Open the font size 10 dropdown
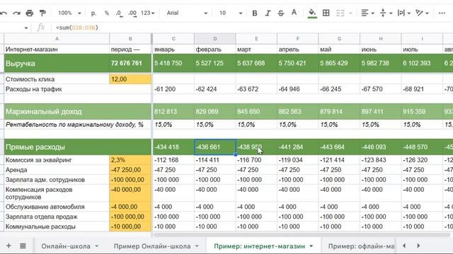453x254 pixels. click(x=230, y=13)
